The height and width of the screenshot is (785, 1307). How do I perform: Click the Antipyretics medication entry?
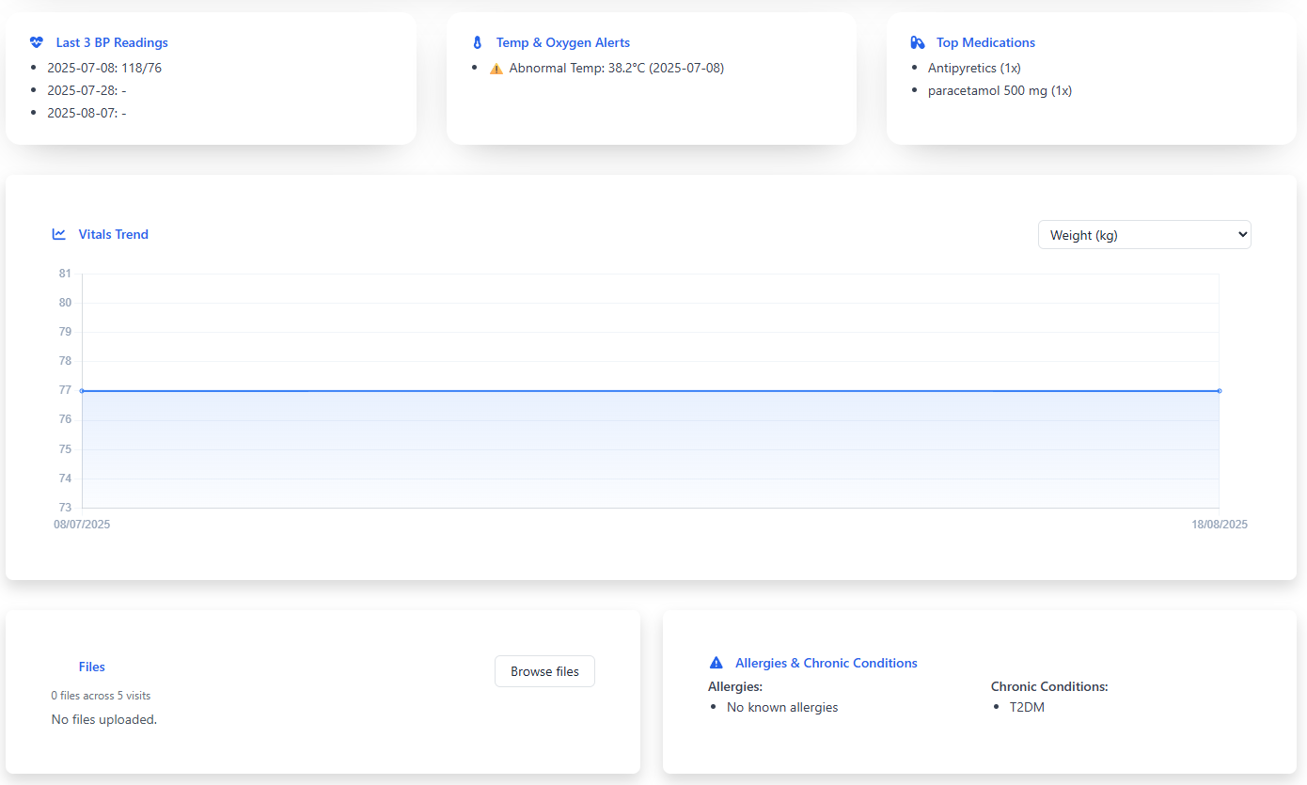pyautogui.click(x=974, y=68)
